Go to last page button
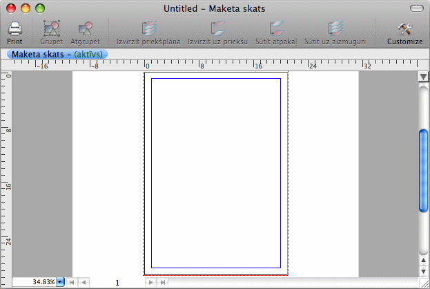Viewport: 430px width, 289px height. (x=163, y=282)
